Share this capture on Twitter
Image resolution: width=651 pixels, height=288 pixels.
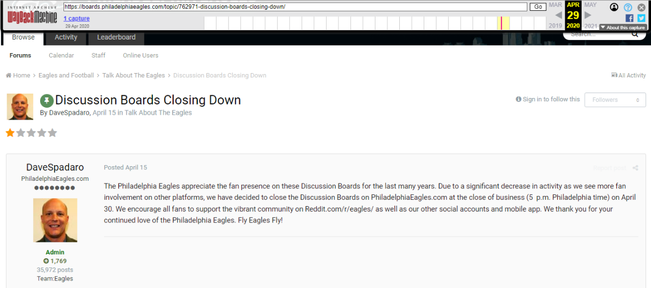point(641,18)
